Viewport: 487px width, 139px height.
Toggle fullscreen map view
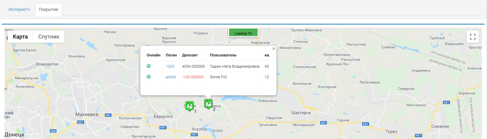click(472, 37)
